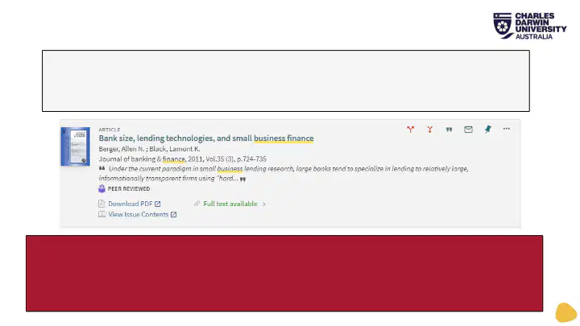Click the dark red rectangle panel
The image size is (580, 326).
284,273
